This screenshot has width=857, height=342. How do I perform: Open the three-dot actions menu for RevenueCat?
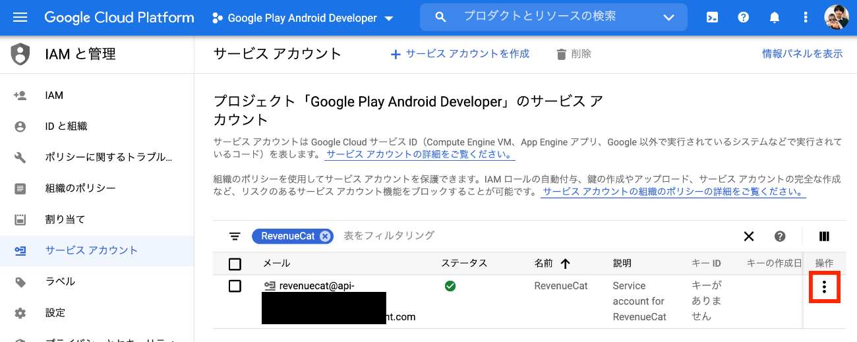click(824, 287)
